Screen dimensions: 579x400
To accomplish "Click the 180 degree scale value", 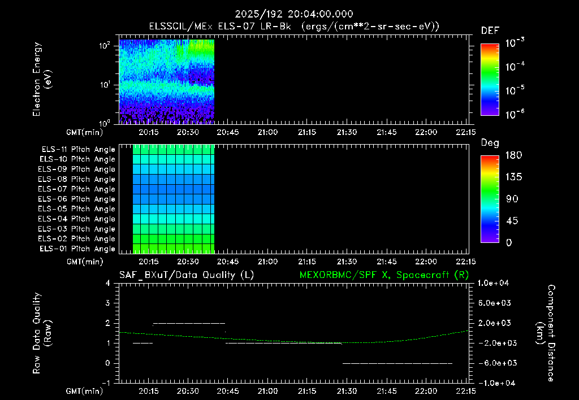I will pyautogui.click(x=513, y=155).
